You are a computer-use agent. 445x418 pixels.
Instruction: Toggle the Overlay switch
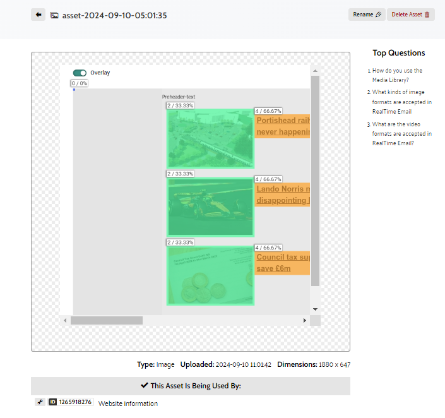click(x=80, y=73)
